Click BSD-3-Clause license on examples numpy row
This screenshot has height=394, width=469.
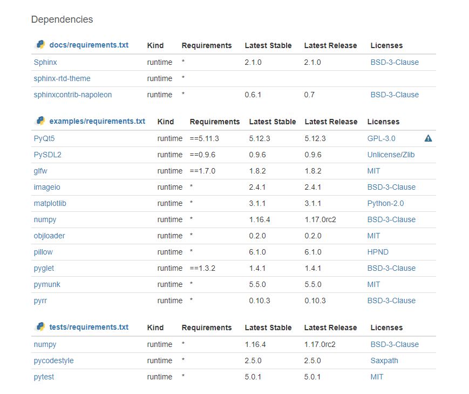pyautogui.click(x=391, y=219)
